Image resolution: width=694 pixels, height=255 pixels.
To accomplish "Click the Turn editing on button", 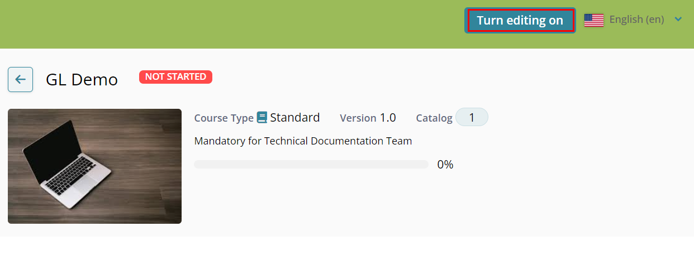I will tap(520, 21).
